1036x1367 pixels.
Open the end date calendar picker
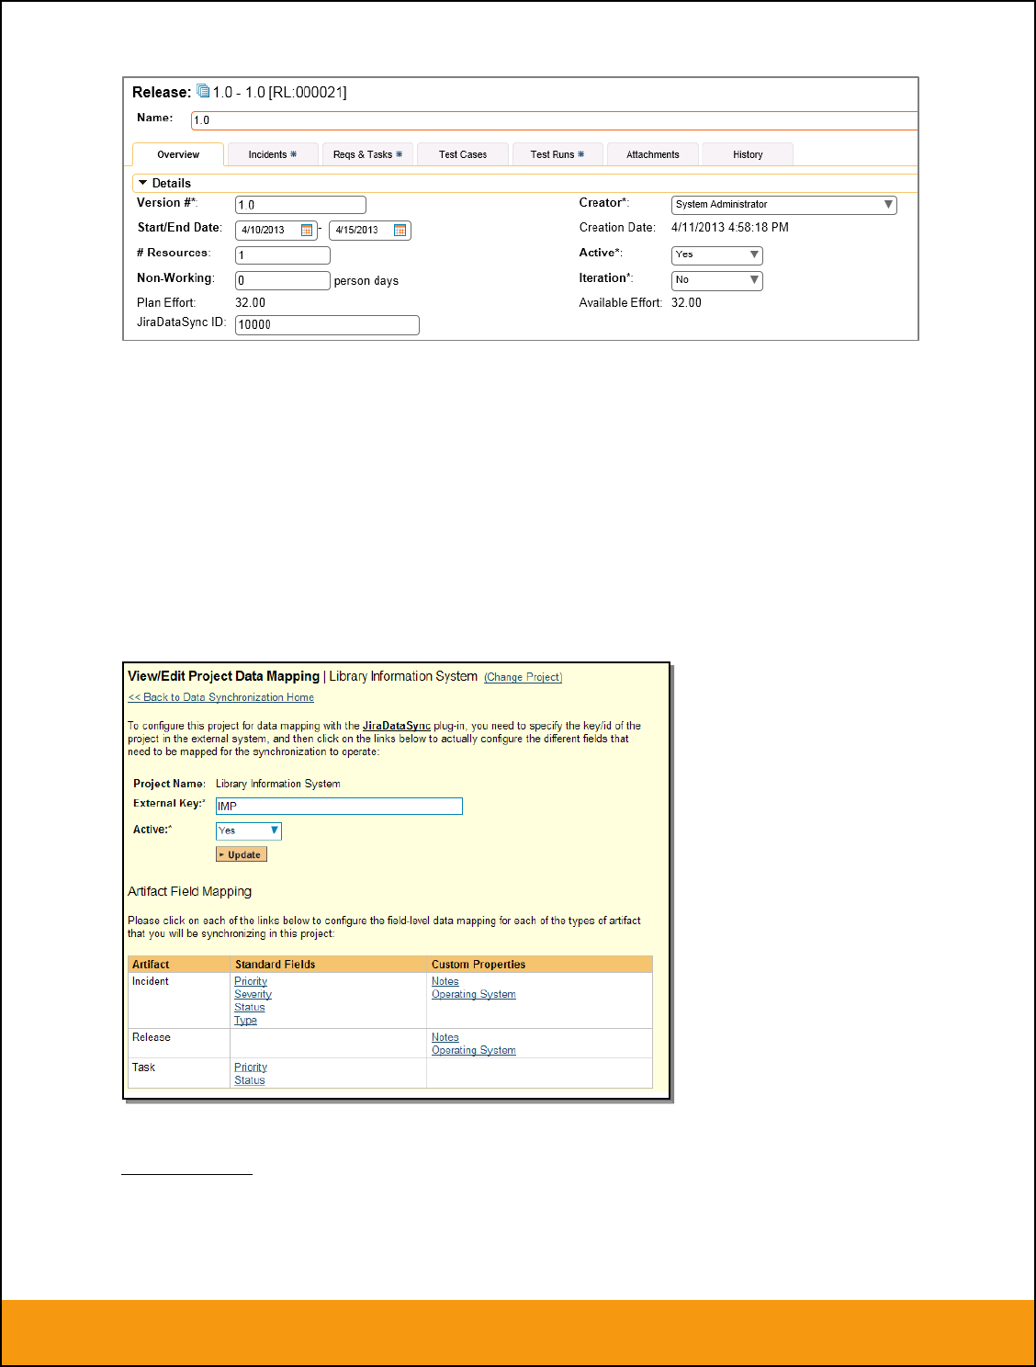click(x=400, y=231)
